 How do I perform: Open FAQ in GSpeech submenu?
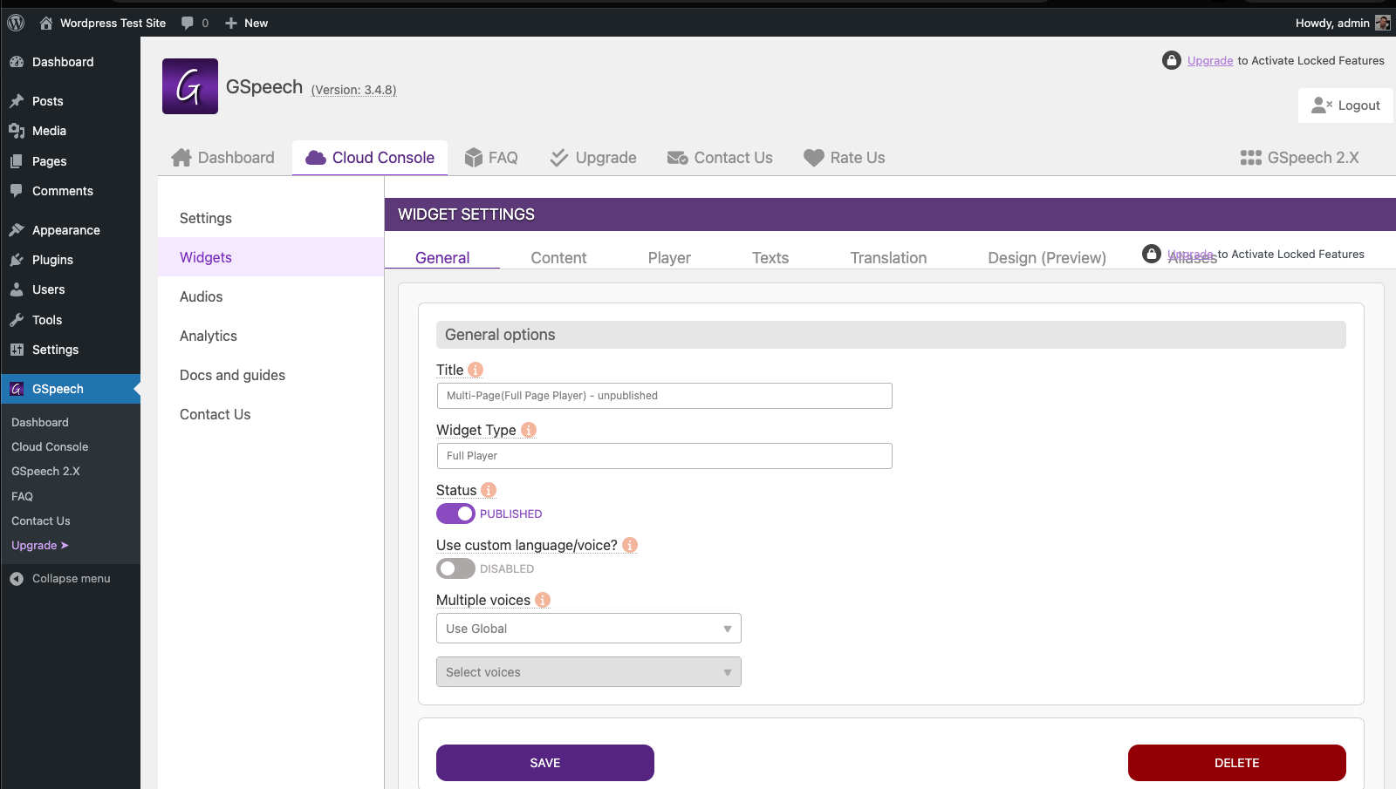coord(22,496)
